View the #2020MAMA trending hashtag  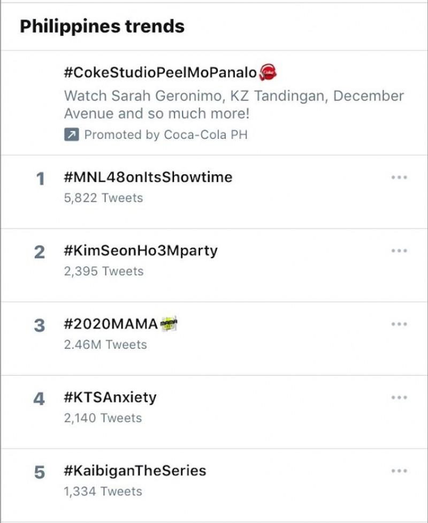pyautogui.click(x=111, y=324)
